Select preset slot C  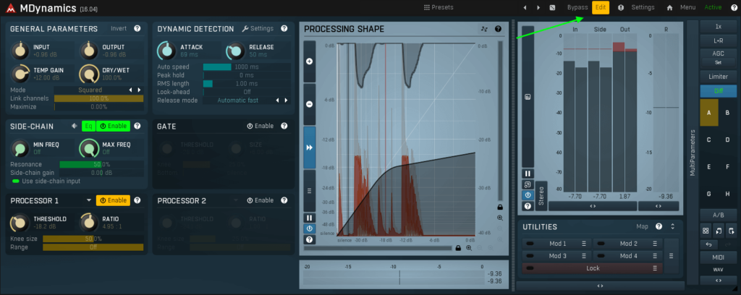click(x=709, y=140)
